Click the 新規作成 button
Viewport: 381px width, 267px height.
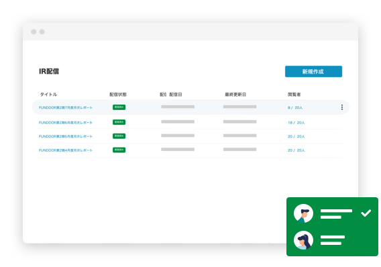pyautogui.click(x=313, y=71)
